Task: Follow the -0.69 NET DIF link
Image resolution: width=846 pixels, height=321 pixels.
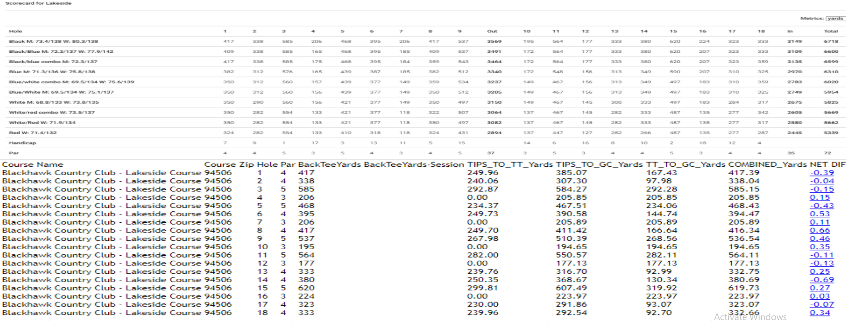Action: (x=821, y=280)
